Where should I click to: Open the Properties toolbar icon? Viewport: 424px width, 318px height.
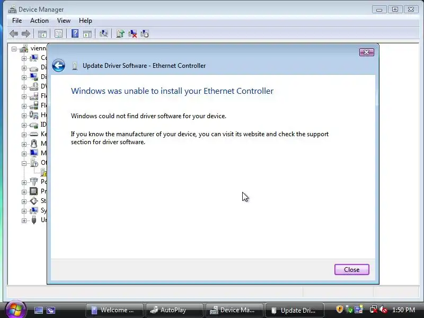(x=58, y=34)
